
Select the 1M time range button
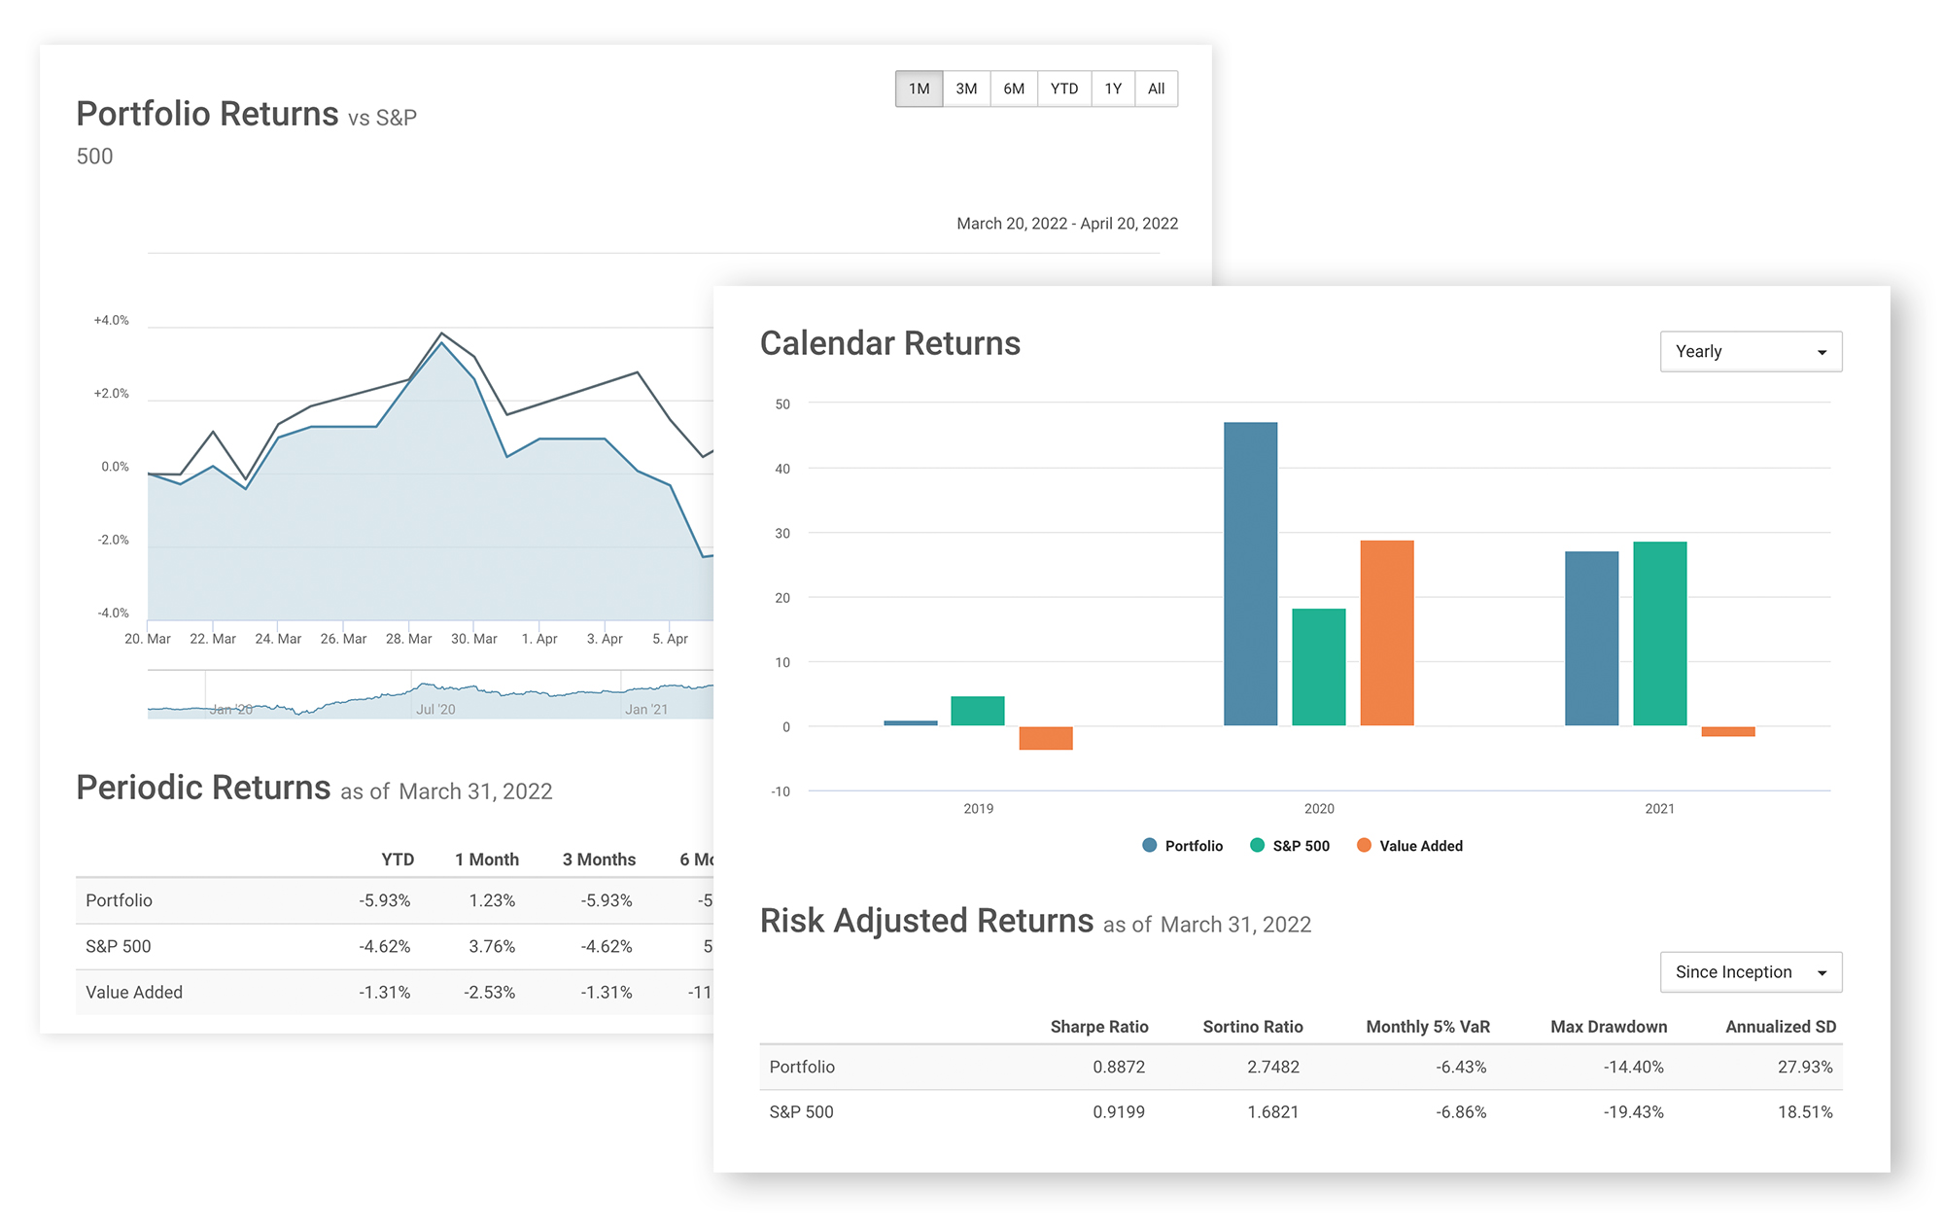[x=919, y=88]
